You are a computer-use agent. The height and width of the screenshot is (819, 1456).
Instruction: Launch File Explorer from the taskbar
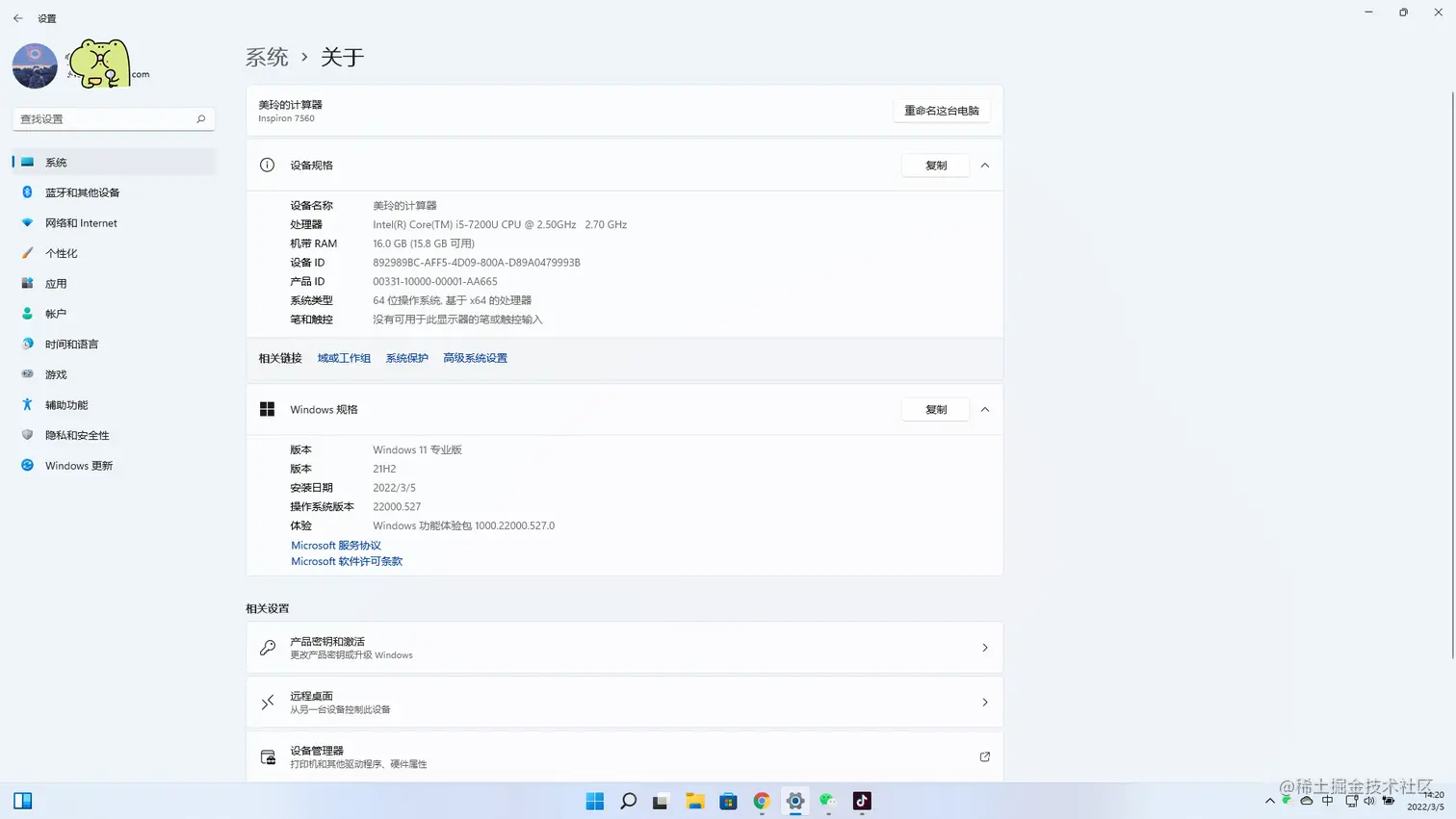click(694, 801)
